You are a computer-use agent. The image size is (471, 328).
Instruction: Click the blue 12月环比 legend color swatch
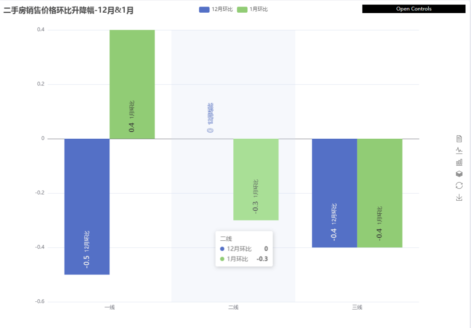(x=204, y=10)
